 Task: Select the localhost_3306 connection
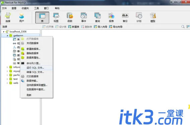point(18,32)
